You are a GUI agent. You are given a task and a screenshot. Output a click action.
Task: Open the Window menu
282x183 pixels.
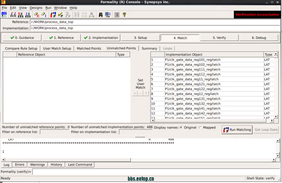pos(60,8)
